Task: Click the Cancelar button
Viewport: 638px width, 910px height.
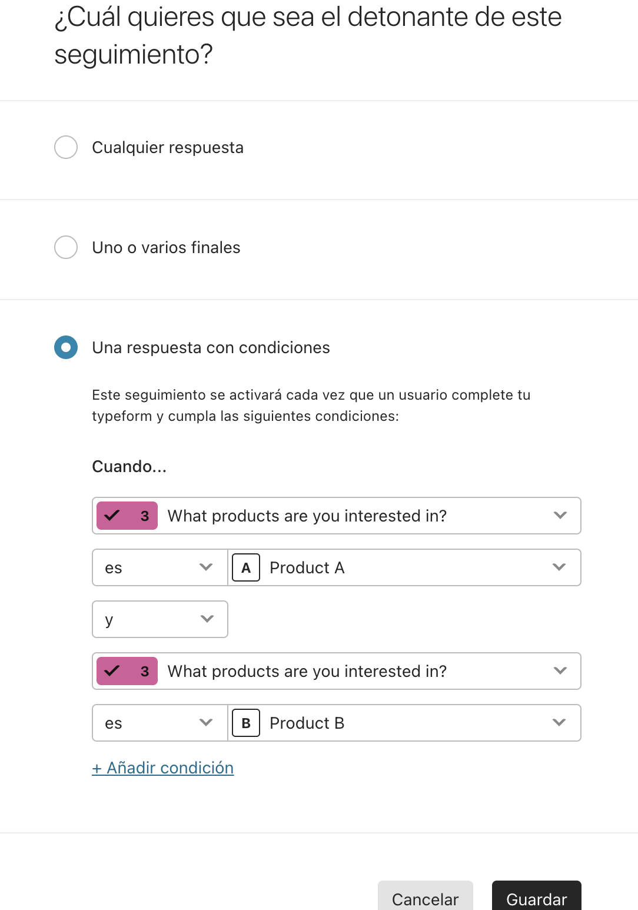Action: coord(426,897)
